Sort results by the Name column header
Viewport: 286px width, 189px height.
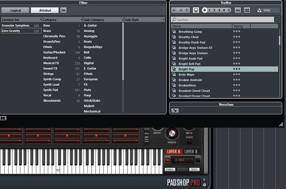coord(201,26)
